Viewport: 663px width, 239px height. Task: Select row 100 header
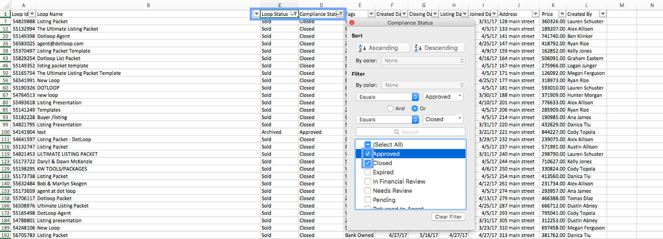5,132
